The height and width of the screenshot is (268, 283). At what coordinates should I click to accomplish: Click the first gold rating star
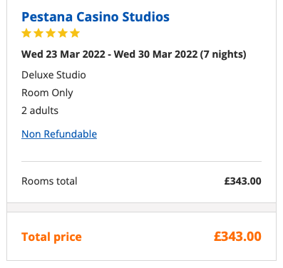[26, 33]
